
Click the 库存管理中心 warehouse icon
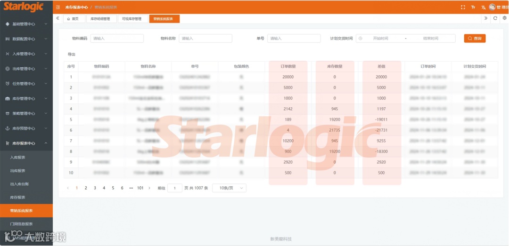(8, 98)
